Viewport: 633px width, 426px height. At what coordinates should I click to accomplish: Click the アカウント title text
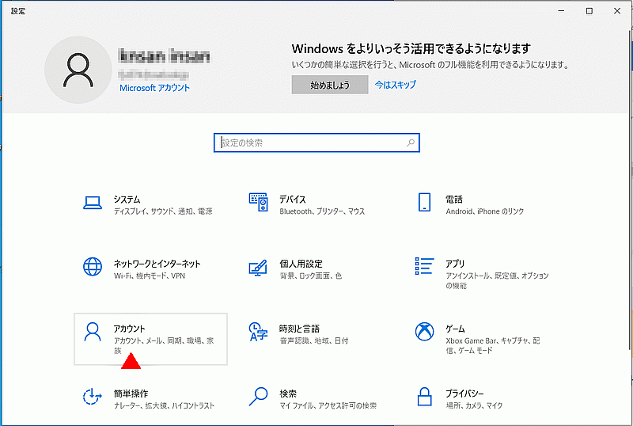point(129,329)
